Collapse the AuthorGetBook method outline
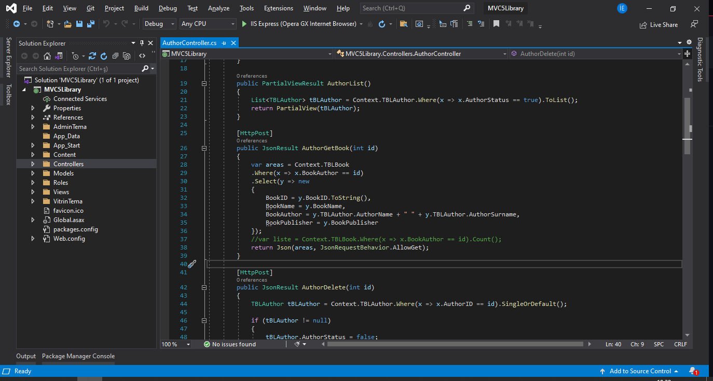The height and width of the screenshot is (381, 713). click(204, 148)
